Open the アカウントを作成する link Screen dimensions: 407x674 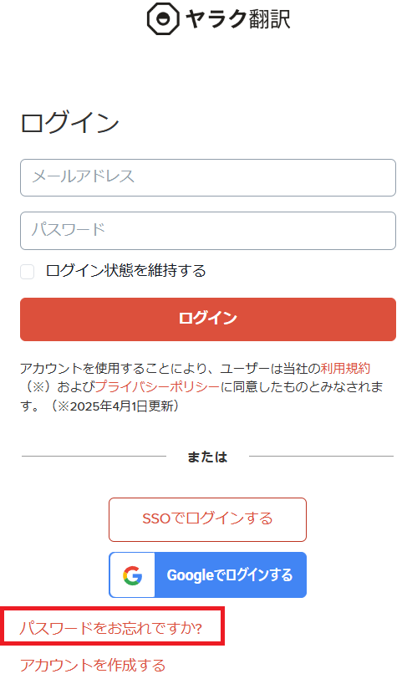pos(93,665)
